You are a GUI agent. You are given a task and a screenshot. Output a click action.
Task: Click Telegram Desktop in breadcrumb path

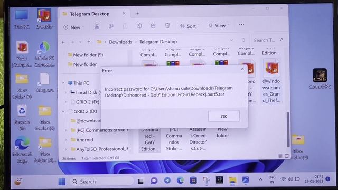[158, 42]
